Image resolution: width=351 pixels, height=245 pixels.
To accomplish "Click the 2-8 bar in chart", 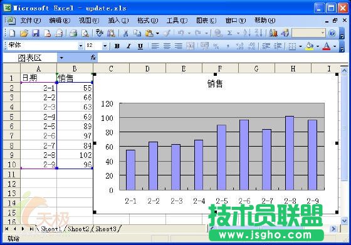I will 290,153.
